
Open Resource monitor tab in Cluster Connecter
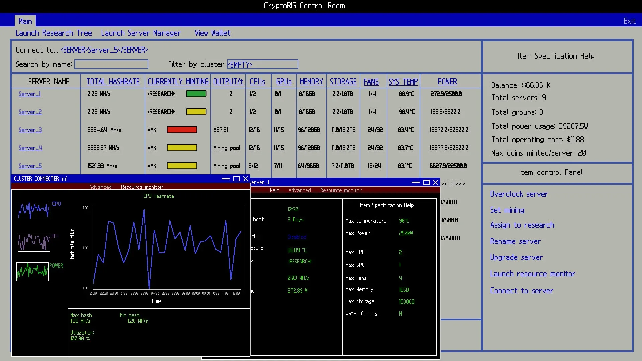tap(141, 187)
